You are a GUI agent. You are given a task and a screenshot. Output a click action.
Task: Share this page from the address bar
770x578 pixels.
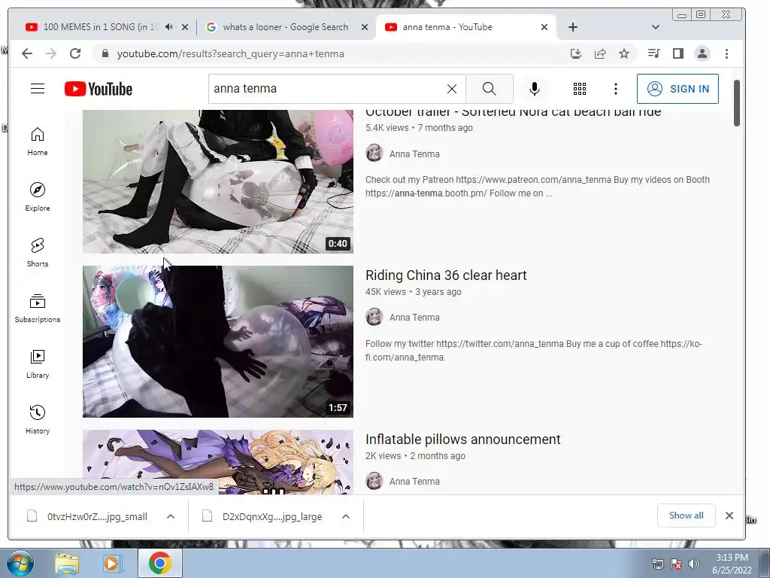[600, 53]
